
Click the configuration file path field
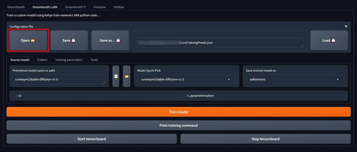pyautogui.click(x=220, y=42)
